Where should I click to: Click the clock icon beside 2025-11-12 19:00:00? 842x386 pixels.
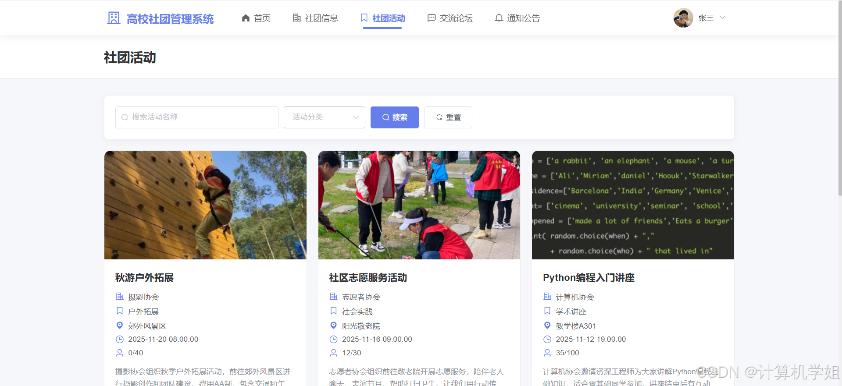pyautogui.click(x=547, y=339)
